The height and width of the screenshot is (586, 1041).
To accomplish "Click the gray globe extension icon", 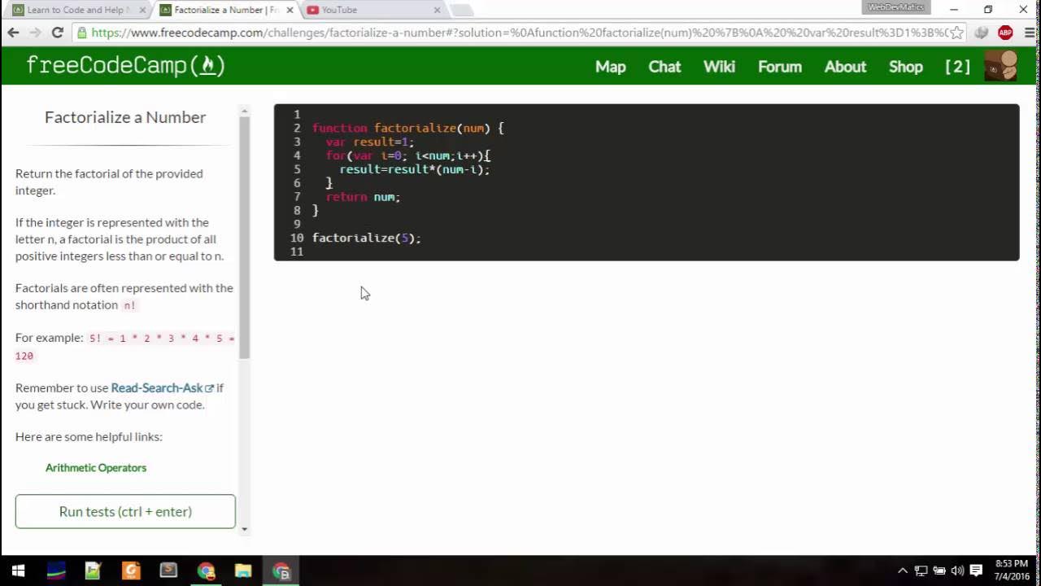I will click(982, 33).
